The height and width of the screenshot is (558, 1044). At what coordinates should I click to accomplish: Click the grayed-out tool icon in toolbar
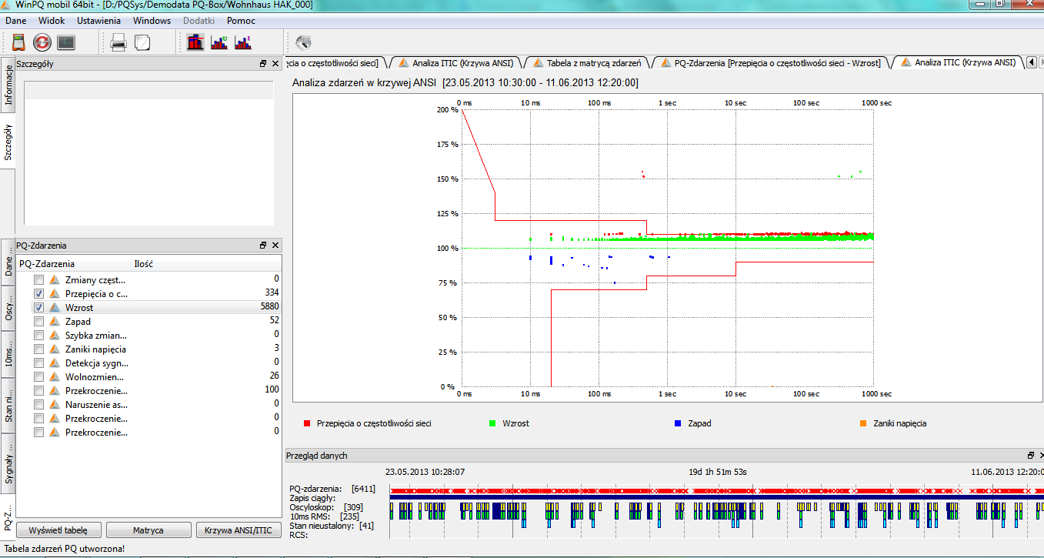coord(303,42)
